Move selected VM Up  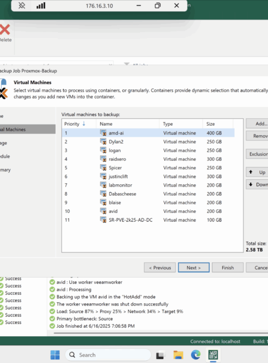point(257,172)
